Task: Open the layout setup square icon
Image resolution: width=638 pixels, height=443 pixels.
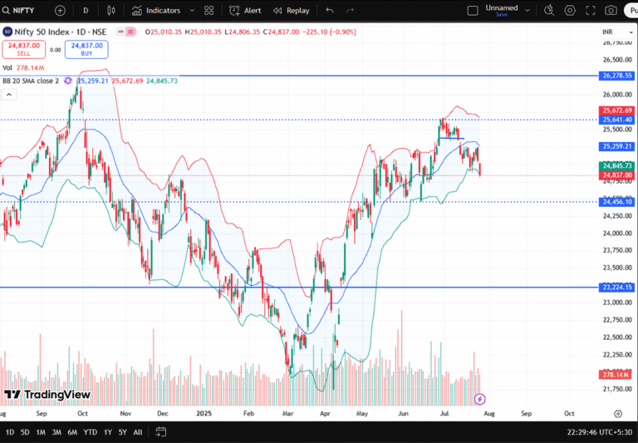Action: (x=473, y=11)
